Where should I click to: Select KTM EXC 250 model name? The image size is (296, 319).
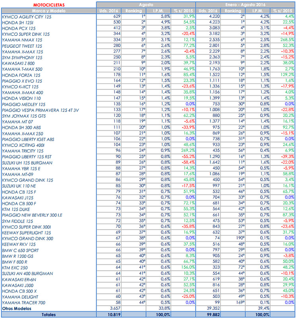[x=15, y=268]
